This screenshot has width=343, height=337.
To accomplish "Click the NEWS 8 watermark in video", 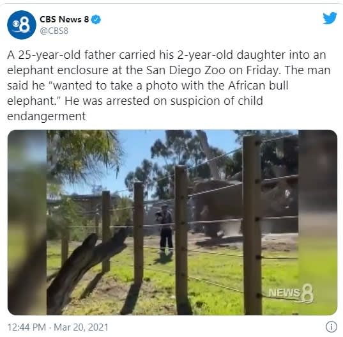I will [291, 294].
